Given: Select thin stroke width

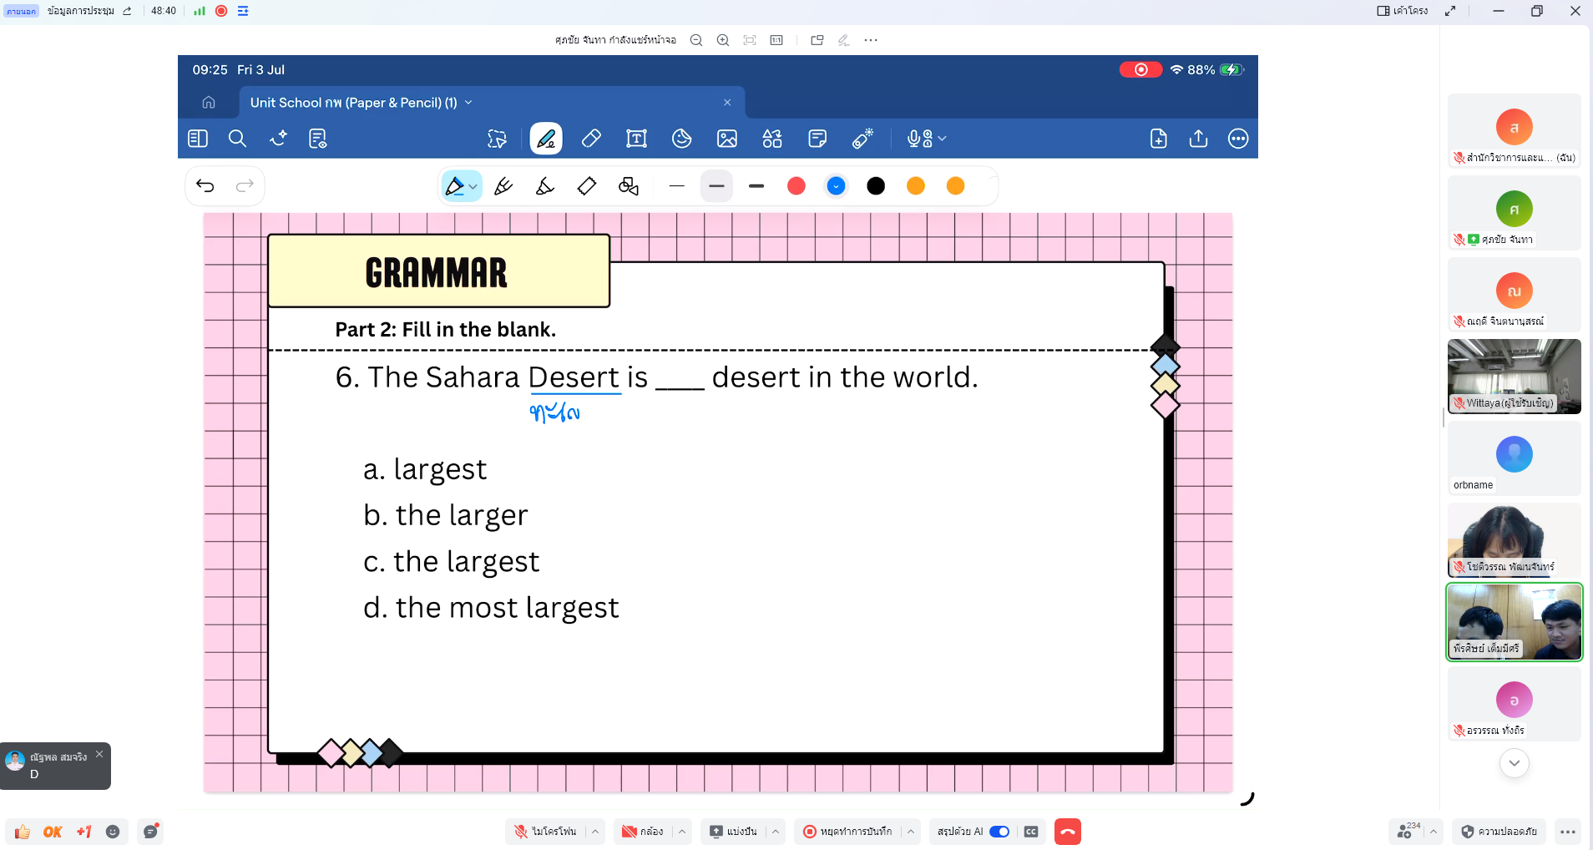Looking at the screenshot, I should click(x=677, y=186).
